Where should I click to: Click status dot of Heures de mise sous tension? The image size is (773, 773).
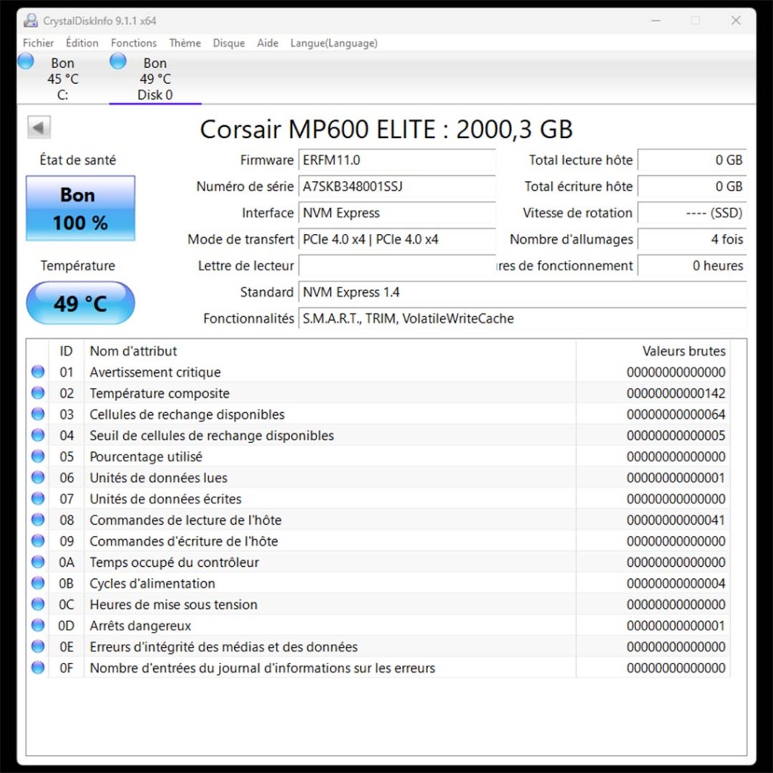pyautogui.click(x=38, y=604)
